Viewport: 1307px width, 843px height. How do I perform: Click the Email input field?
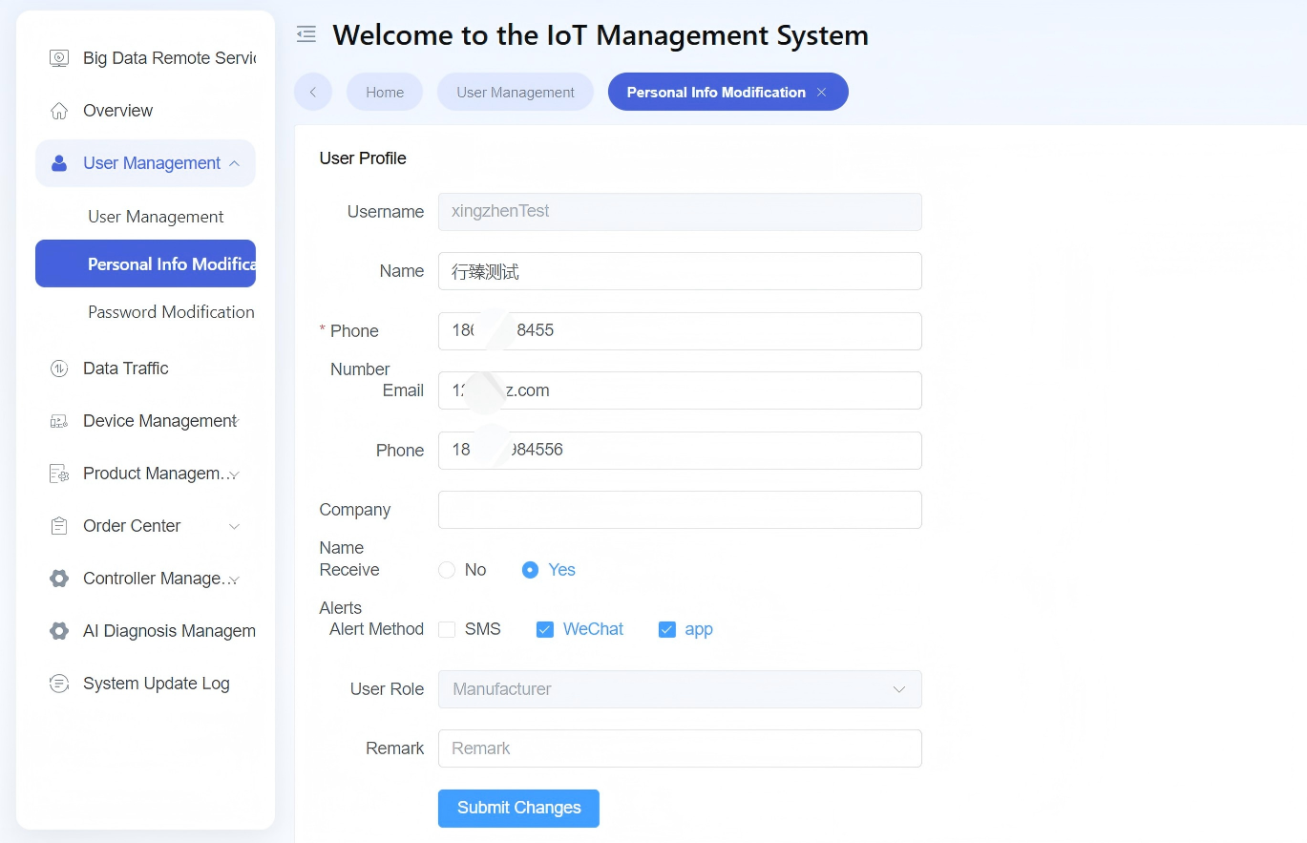[x=680, y=390]
